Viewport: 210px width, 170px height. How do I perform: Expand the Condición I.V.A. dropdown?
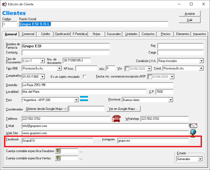point(201,61)
